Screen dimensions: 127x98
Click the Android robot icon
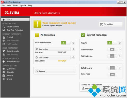pyautogui.click(x=4, y=62)
